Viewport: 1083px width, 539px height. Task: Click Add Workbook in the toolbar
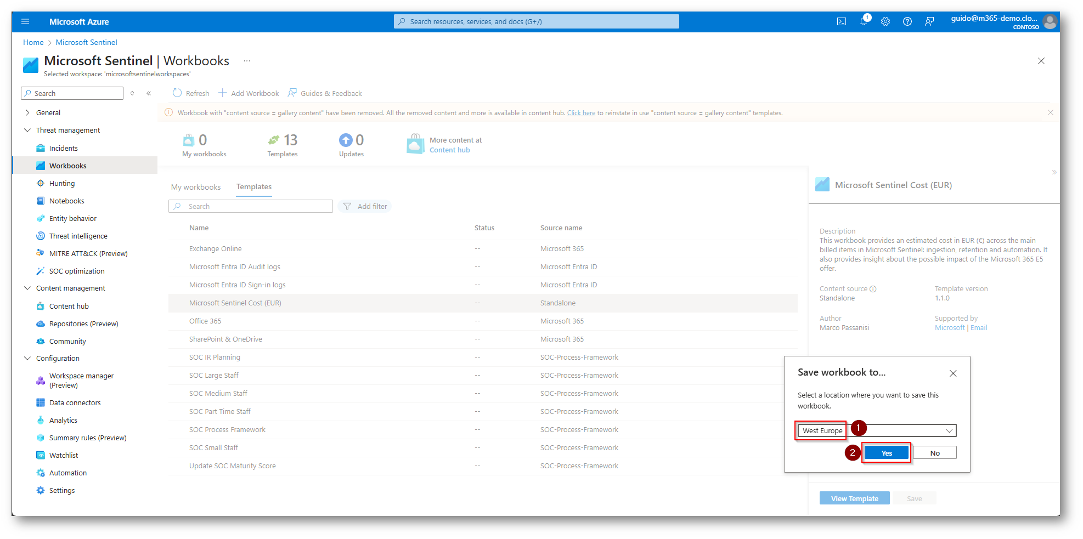(249, 93)
